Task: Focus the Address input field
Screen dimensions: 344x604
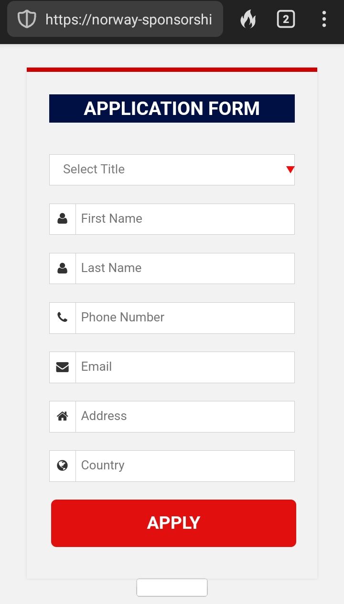Action: click(x=185, y=416)
